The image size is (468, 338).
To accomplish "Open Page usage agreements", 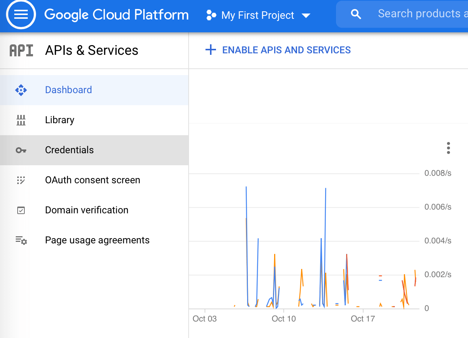I will coord(94,240).
